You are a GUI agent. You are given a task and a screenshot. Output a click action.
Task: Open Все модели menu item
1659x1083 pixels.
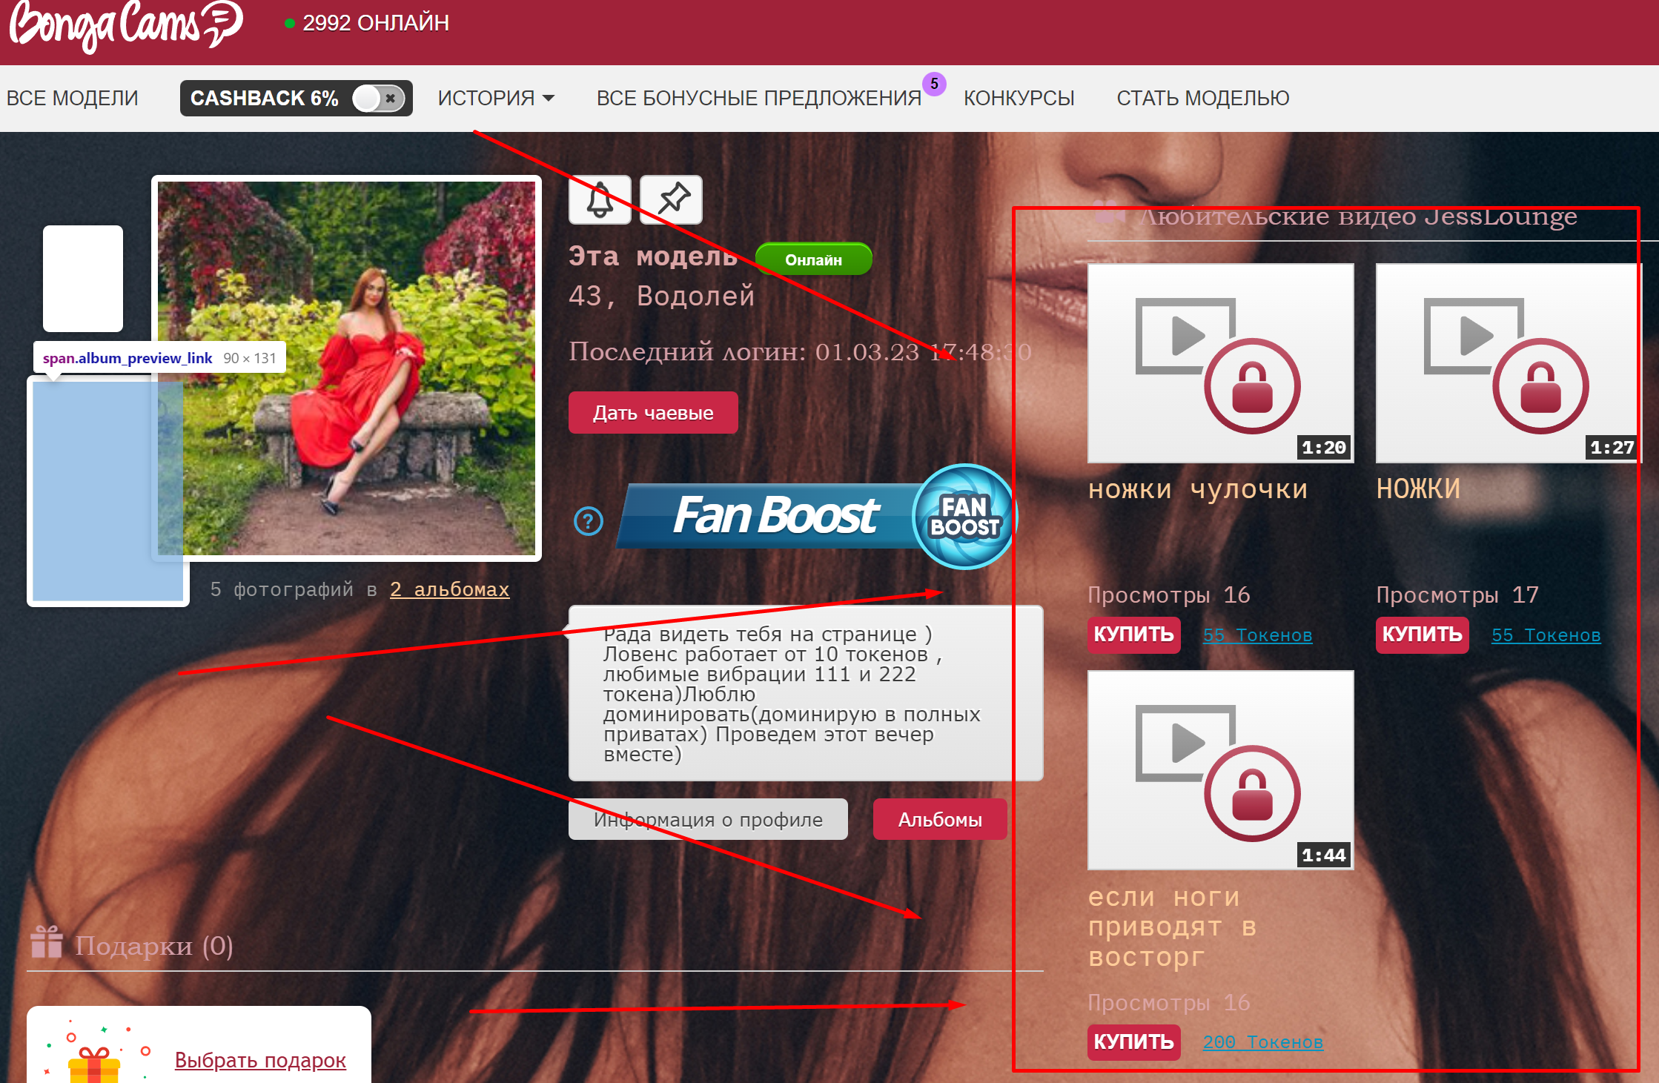pyautogui.click(x=73, y=98)
